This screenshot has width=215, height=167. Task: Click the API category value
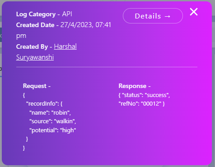click(67, 14)
